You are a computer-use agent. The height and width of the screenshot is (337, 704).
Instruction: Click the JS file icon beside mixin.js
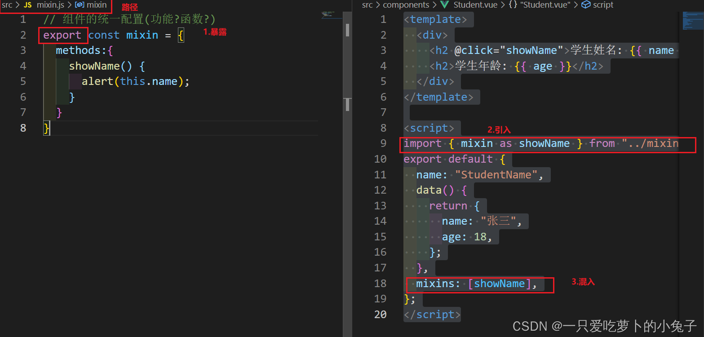28,5
